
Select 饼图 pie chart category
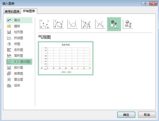19,44
